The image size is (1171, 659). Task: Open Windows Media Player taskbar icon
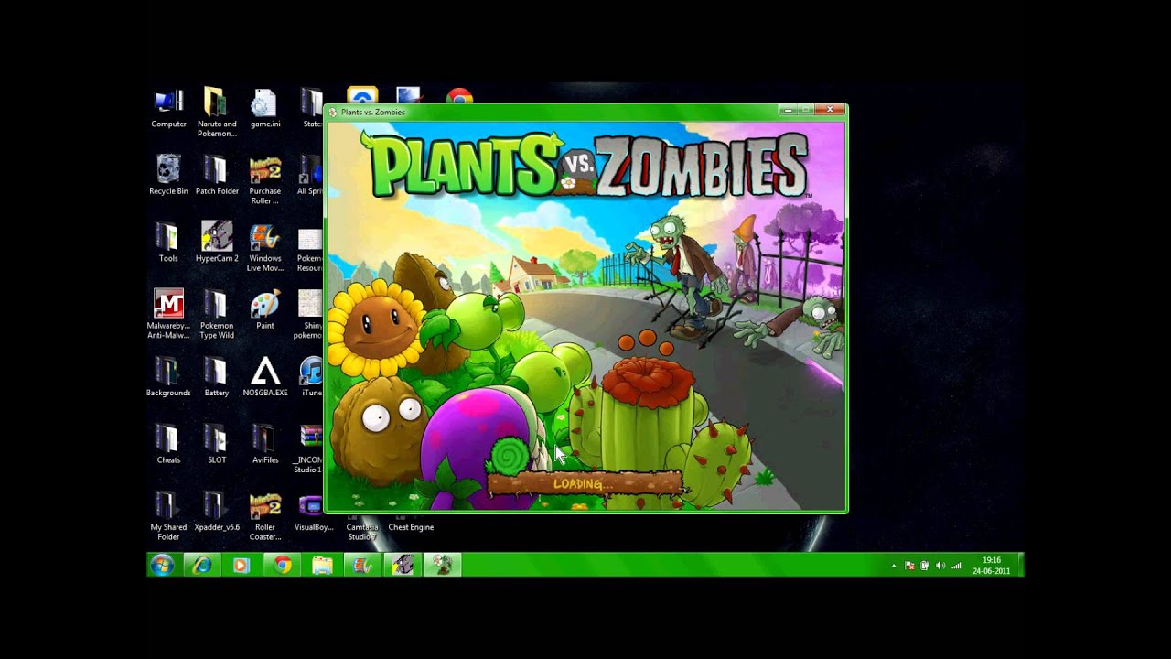(242, 565)
